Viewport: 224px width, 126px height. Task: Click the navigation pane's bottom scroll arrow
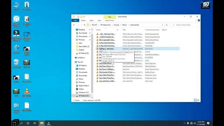tap(92, 97)
